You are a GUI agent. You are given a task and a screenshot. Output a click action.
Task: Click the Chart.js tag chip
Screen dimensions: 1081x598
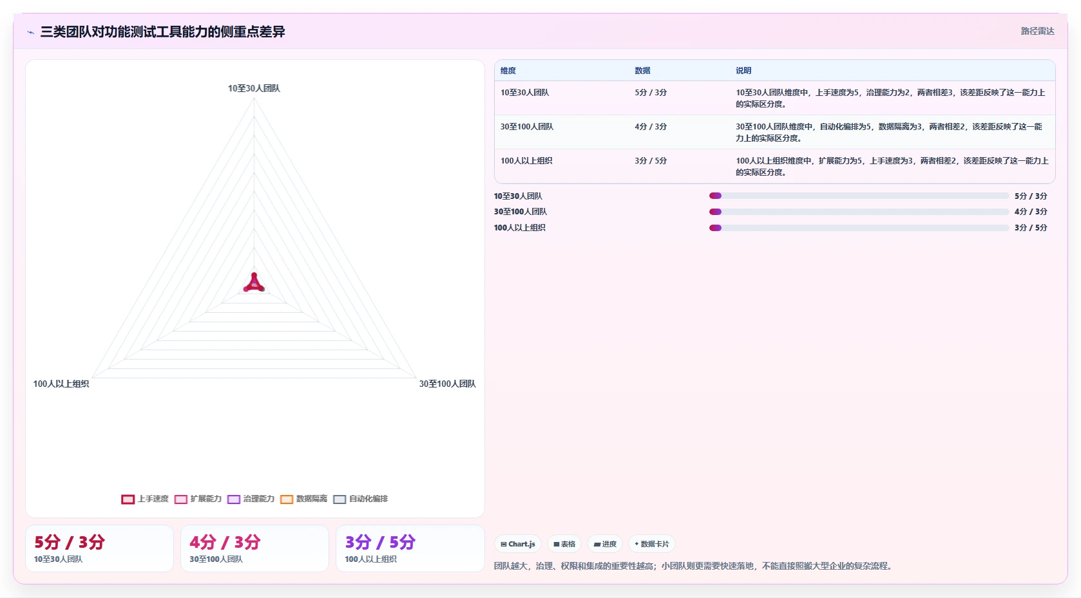[x=518, y=544]
